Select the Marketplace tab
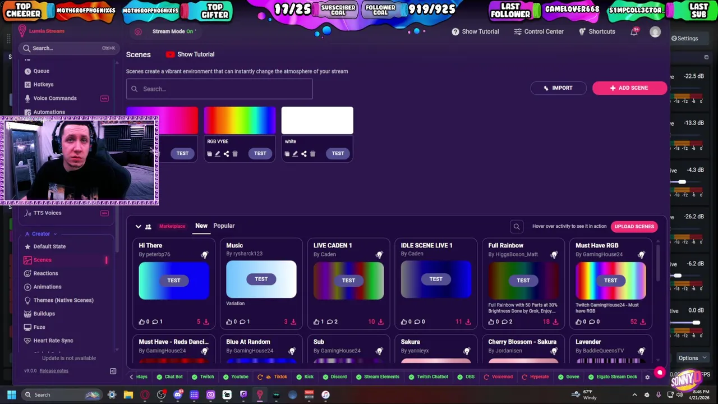Viewport: 718px width, 404px height. click(172, 227)
